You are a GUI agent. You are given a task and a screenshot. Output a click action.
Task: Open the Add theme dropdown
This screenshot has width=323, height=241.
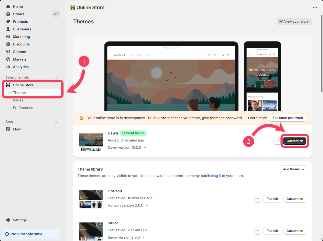[x=294, y=169]
